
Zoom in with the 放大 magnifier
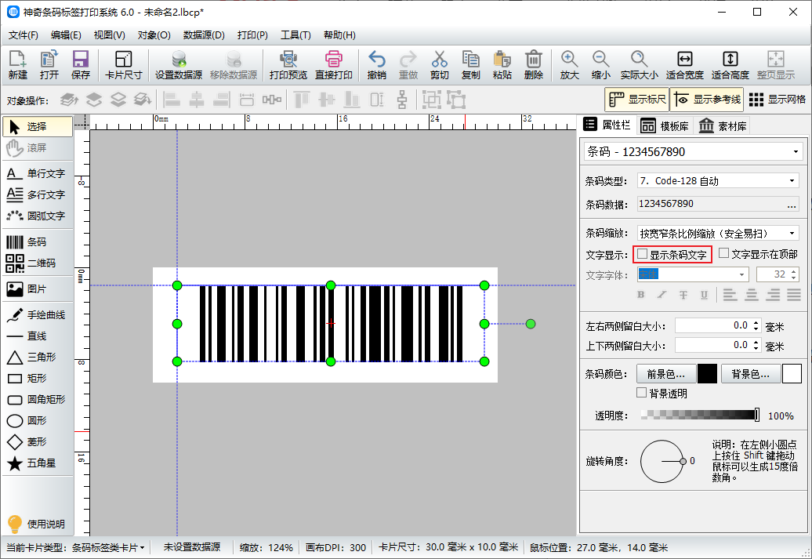569,65
